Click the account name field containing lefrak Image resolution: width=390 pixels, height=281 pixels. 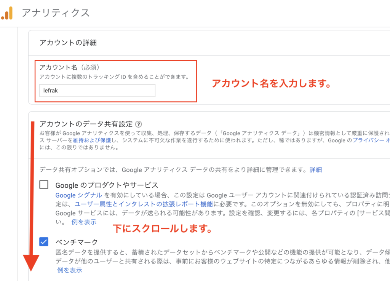[x=97, y=91]
